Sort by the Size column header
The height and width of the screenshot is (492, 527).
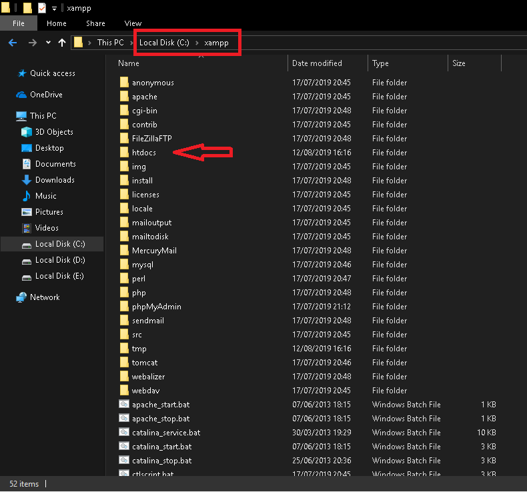pos(459,63)
